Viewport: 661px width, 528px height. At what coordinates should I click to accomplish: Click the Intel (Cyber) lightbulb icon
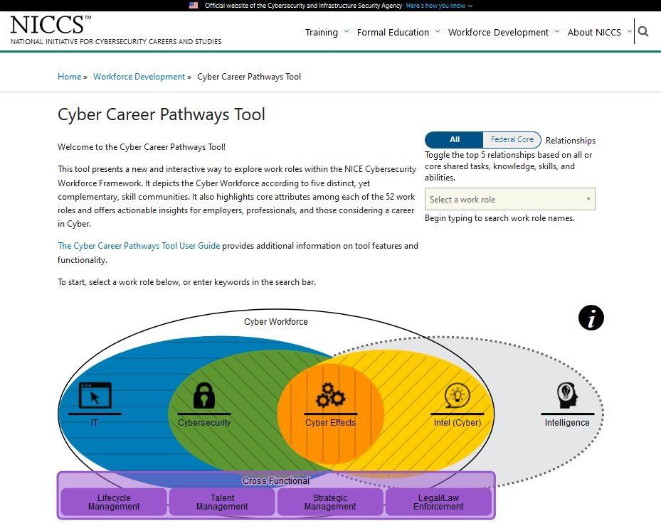click(456, 397)
